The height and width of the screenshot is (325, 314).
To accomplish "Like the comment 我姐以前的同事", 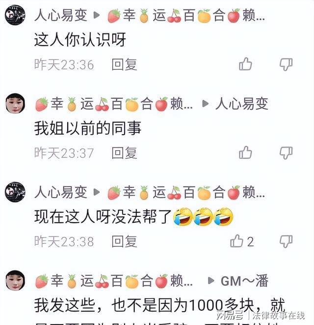I will (x=245, y=152).
